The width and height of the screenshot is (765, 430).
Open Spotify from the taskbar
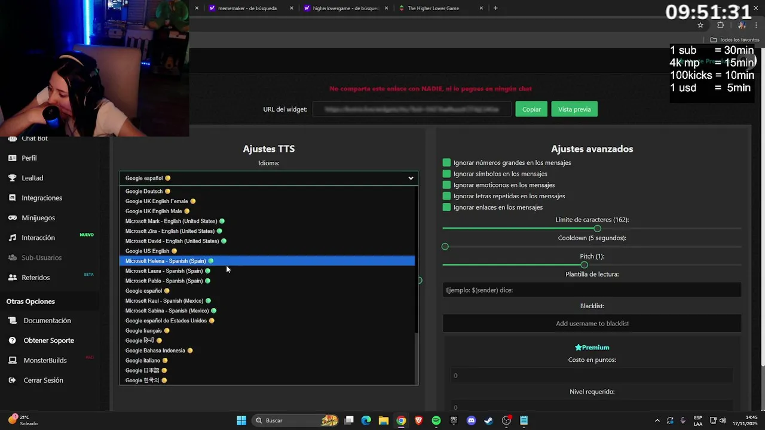click(436, 420)
